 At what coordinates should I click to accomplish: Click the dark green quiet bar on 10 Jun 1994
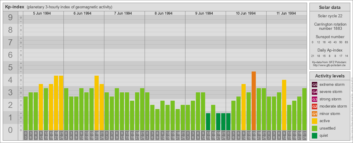coord(228,122)
